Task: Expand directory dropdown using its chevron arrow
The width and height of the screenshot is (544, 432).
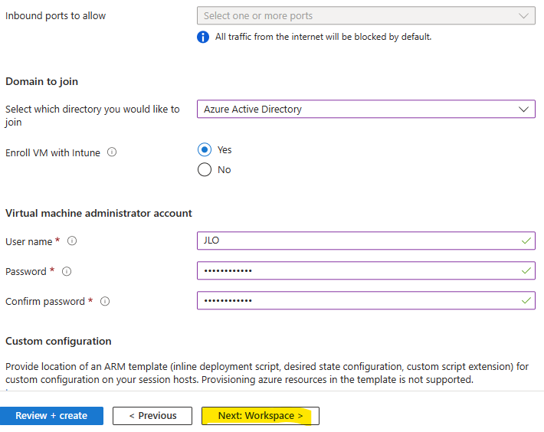Action: click(523, 110)
